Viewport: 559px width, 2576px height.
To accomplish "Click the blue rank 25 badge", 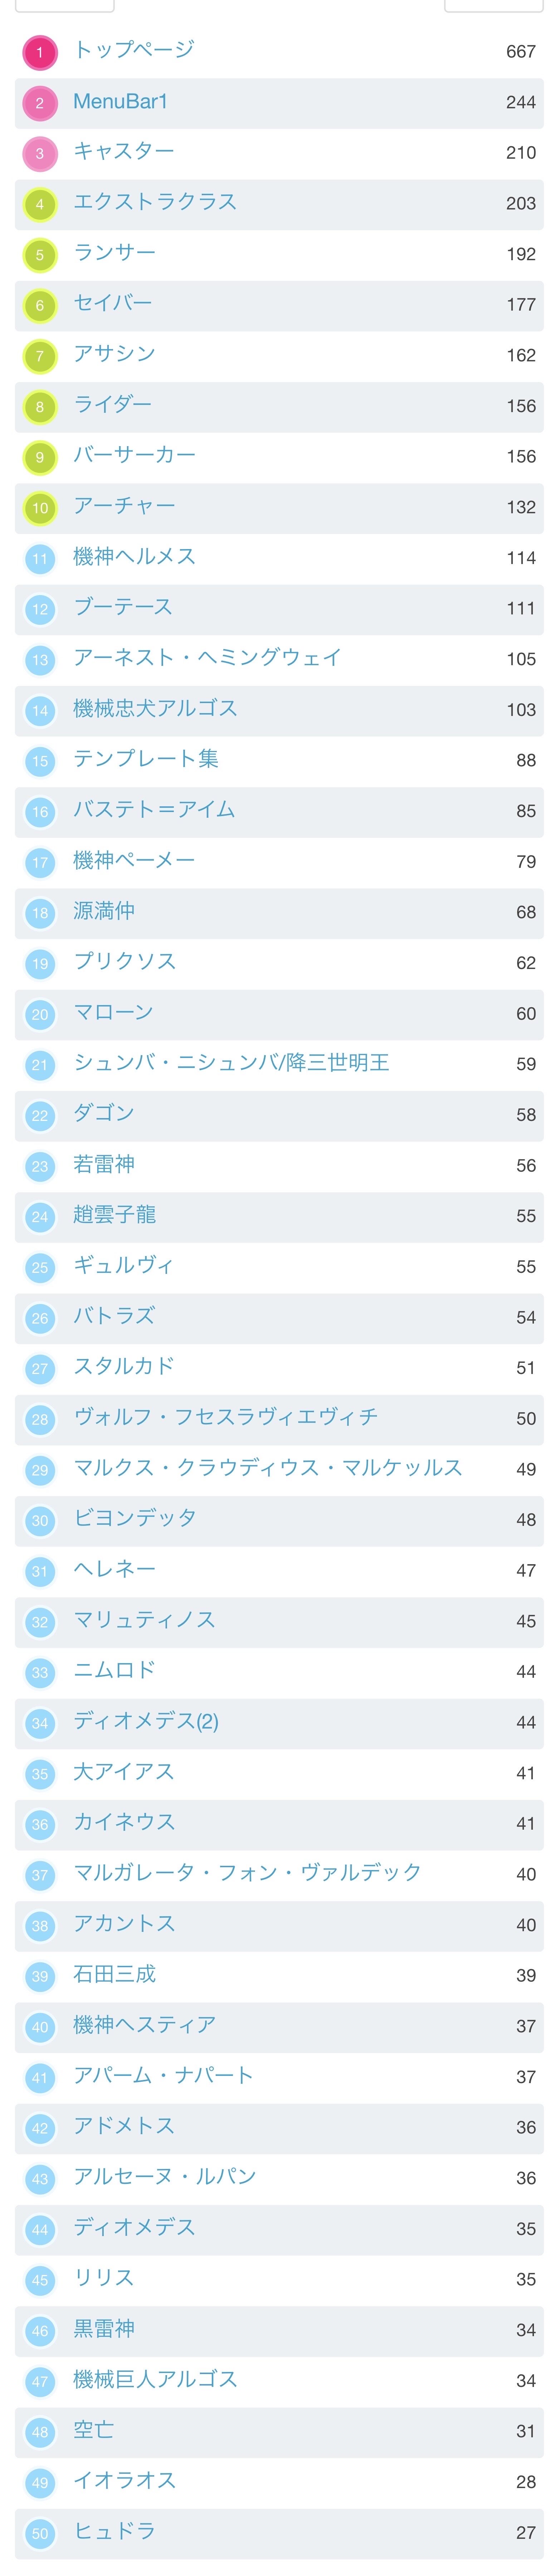I will (x=40, y=1267).
